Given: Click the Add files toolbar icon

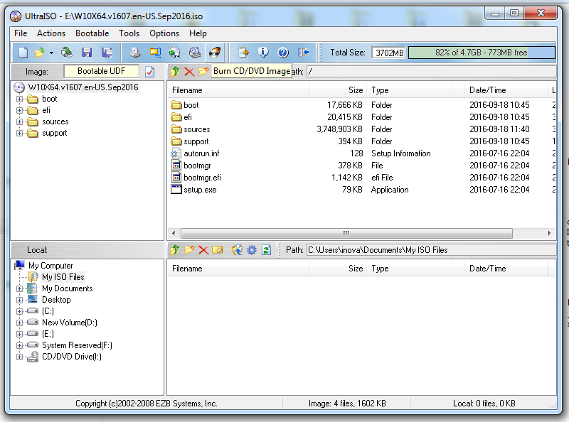Looking at the screenshot, I should click(243, 53).
